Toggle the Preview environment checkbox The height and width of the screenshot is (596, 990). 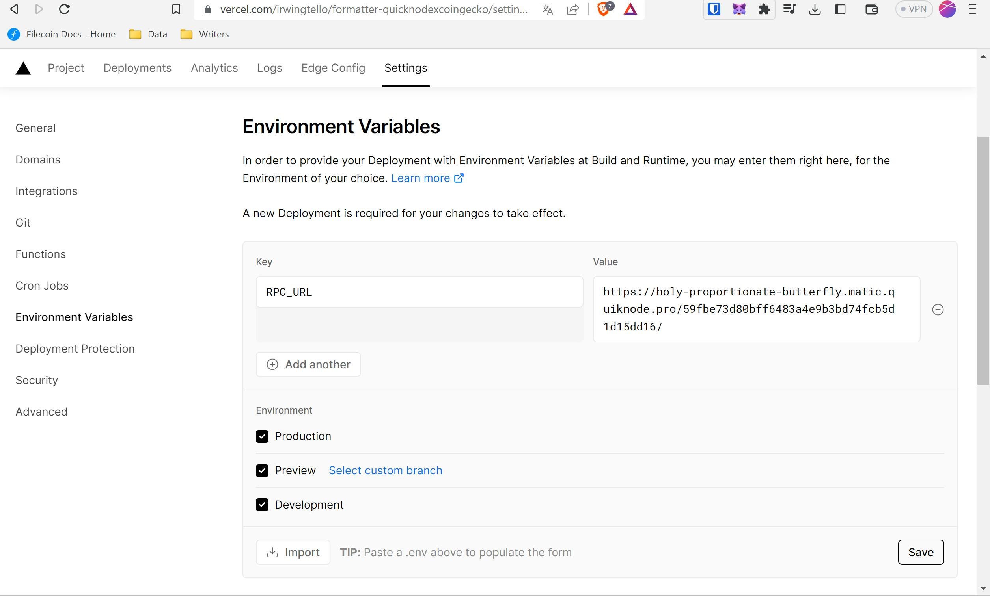tap(262, 470)
